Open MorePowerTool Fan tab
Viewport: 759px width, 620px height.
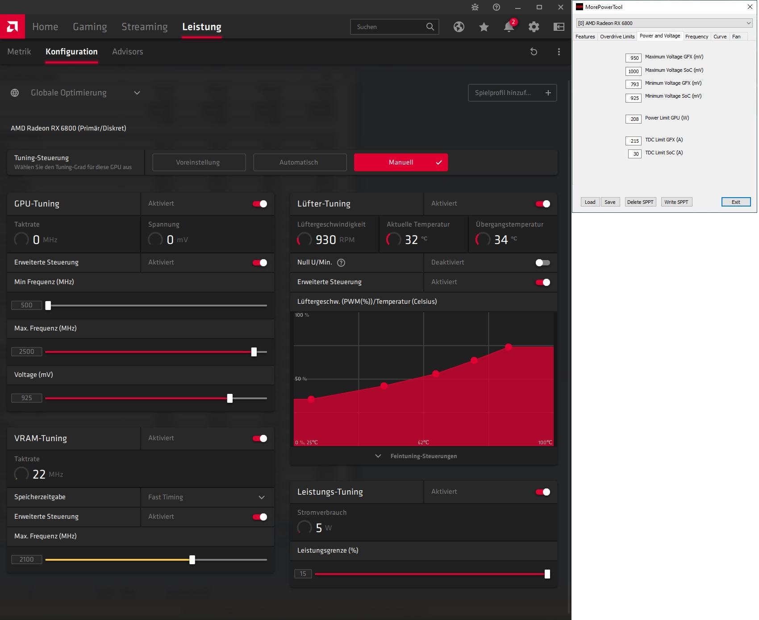click(x=736, y=37)
